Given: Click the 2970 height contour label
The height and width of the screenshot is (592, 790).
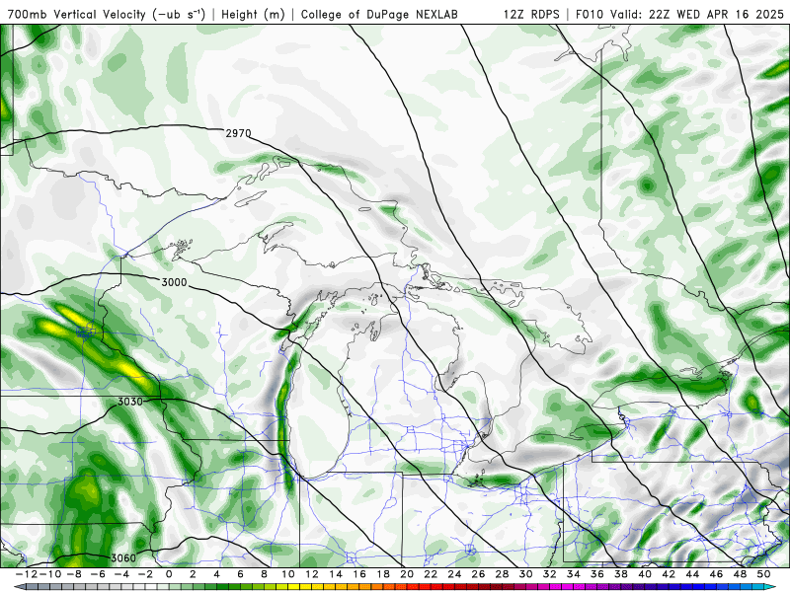Looking at the screenshot, I should coord(238,133).
